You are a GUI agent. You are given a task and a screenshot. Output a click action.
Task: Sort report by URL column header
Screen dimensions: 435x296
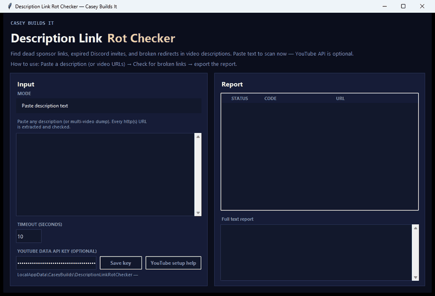(x=341, y=98)
